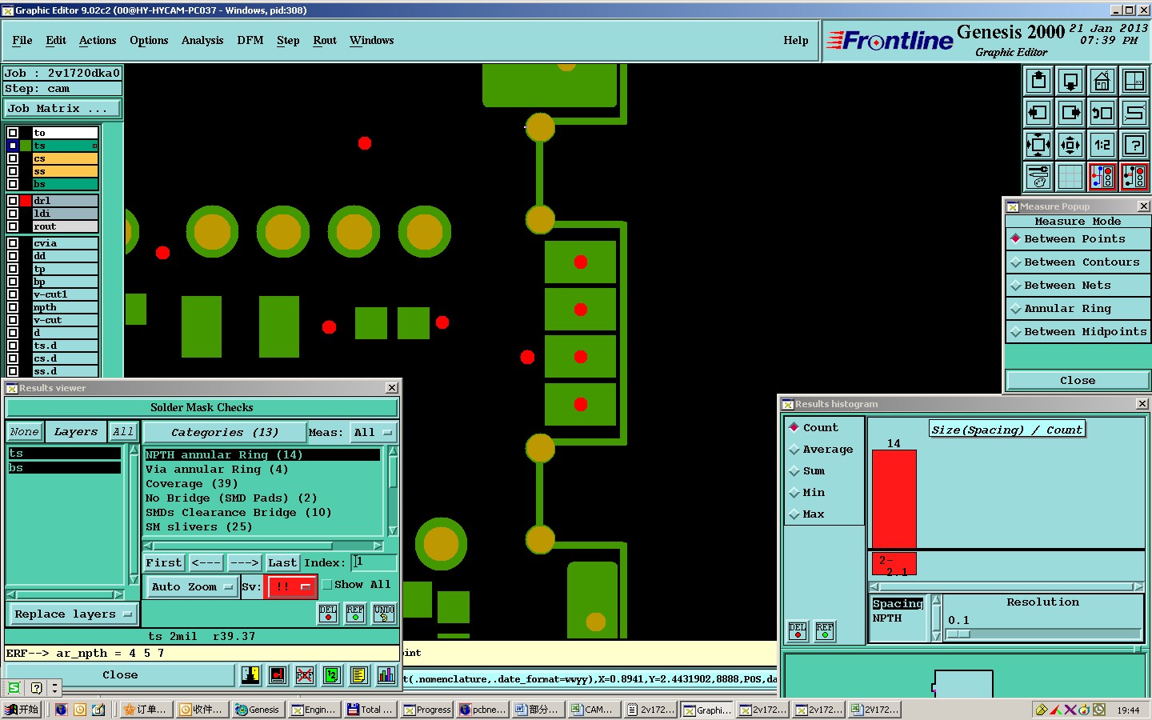Viewport: 1152px width, 720px height.
Task: Click the S-shaped snake pan icon
Action: pyautogui.click(x=1134, y=113)
